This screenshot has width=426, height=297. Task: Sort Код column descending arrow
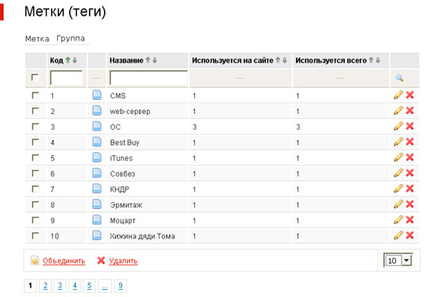tap(75, 60)
